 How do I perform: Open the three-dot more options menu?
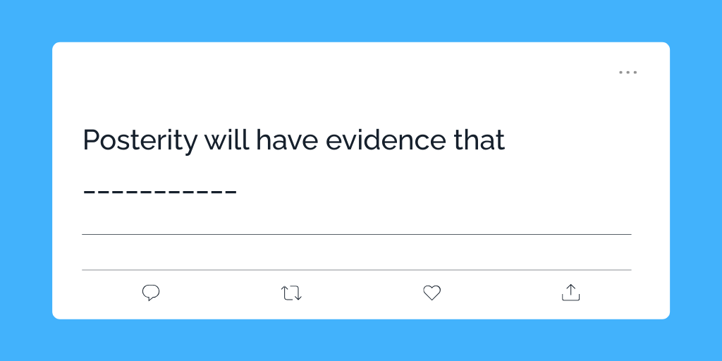coord(628,72)
